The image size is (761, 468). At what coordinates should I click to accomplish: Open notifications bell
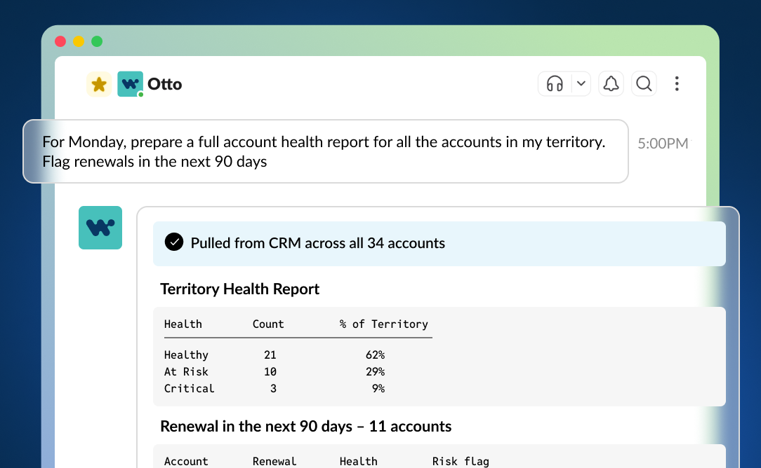[611, 84]
